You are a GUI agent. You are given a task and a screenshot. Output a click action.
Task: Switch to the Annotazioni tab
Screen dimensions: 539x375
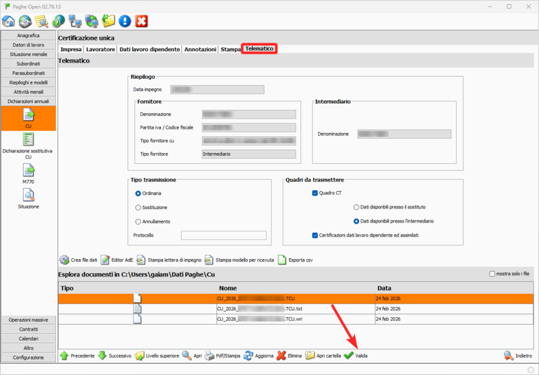click(200, 49)
